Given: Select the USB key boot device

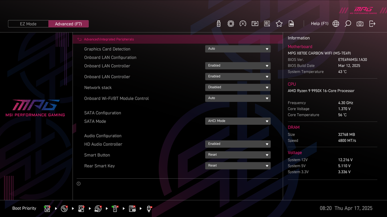Looking at the screenshot, I should [x=115, y=208].
